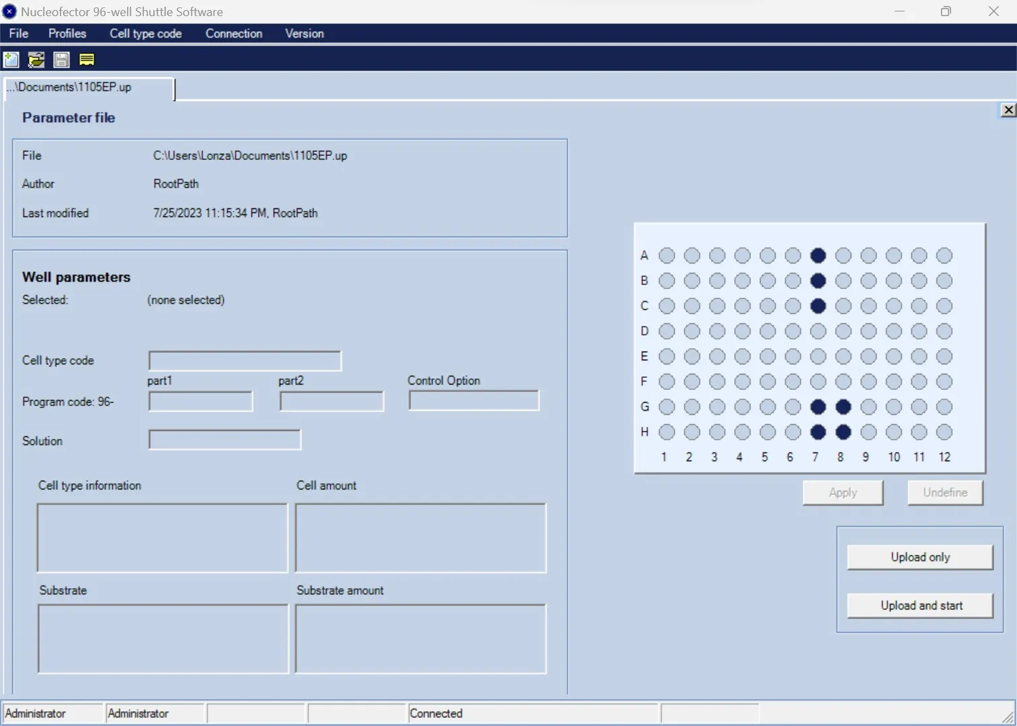Click the Upload only button
Screen dimensions: 1017x726
pyautogui.click(x=920, y=557)
